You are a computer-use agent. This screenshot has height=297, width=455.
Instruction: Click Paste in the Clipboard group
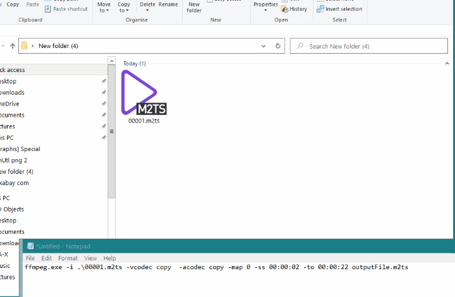click(32, 4)
